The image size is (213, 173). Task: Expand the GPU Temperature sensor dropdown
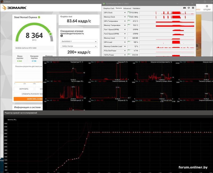pos(125,21)
